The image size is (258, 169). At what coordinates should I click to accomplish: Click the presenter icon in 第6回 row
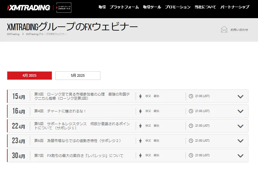(140, 141)
